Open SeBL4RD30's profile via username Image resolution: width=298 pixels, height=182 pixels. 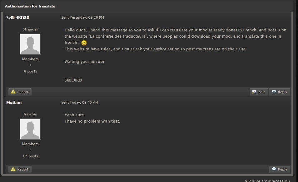click(x=18, y=18)
